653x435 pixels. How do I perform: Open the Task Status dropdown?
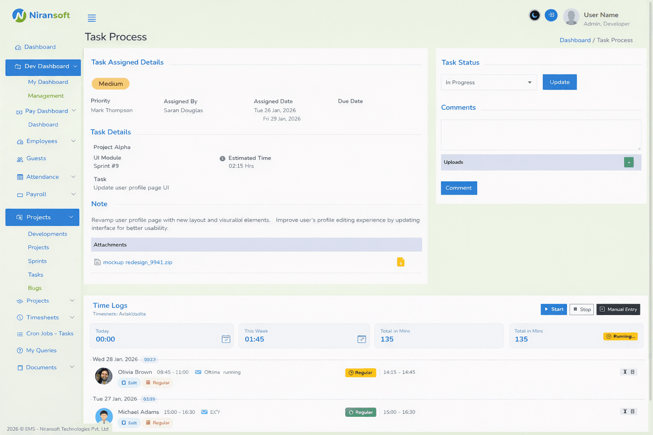[x=488, y=83]
